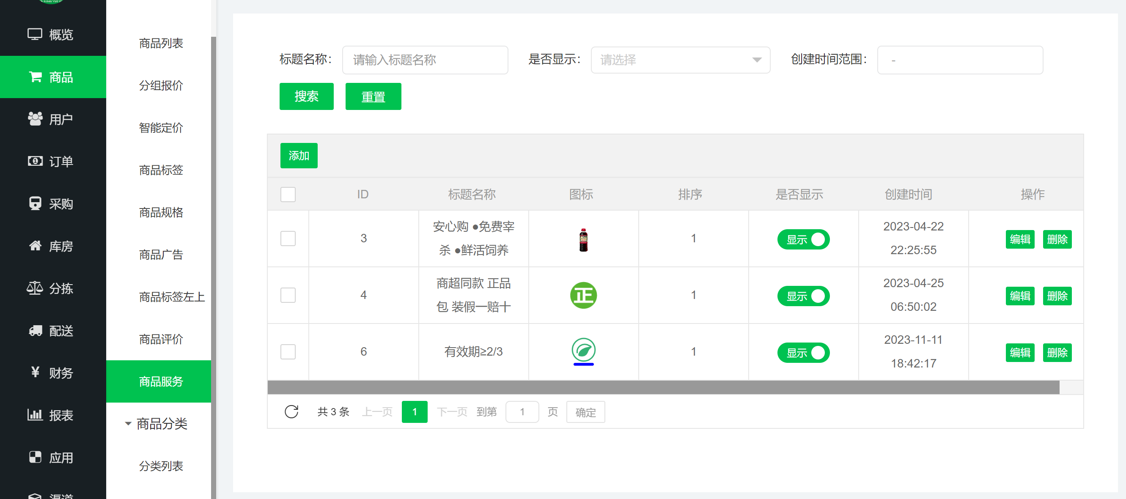Click the monitor icon beside 概览
The height and width of the screenshot is (499, 1126).
(x=35, y=34)
